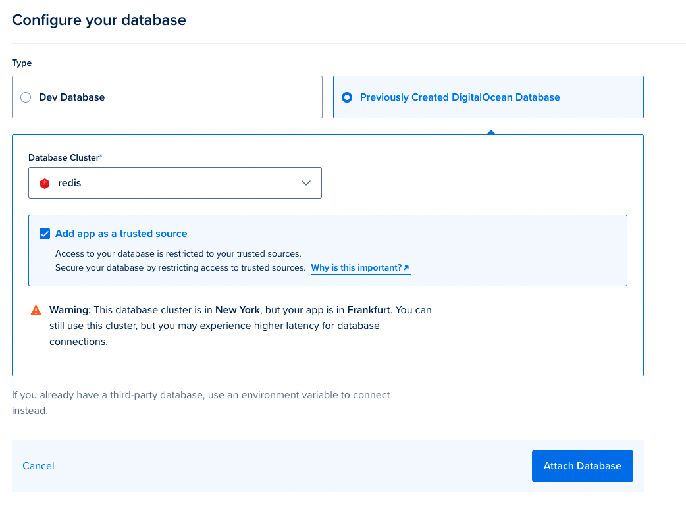Click the Database Cluster field label
The width and height of the screenshot is (686, 518).
[x=65, y=157]
